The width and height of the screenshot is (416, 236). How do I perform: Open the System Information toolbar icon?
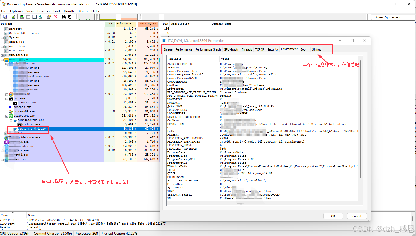(x=22, y=17)
